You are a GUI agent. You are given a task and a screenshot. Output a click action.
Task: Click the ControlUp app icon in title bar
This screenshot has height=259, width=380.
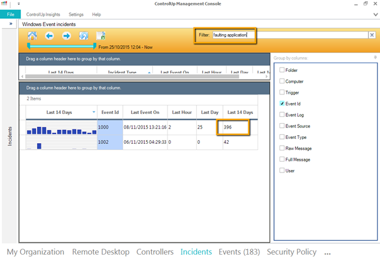click(x=4, y=4)
